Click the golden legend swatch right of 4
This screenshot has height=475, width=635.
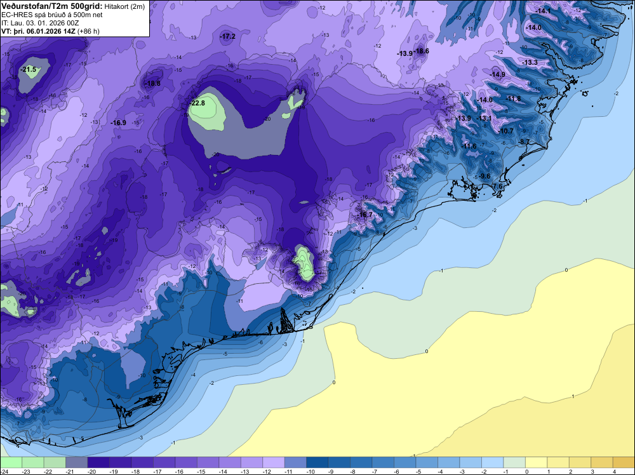(x=624, y=462)
